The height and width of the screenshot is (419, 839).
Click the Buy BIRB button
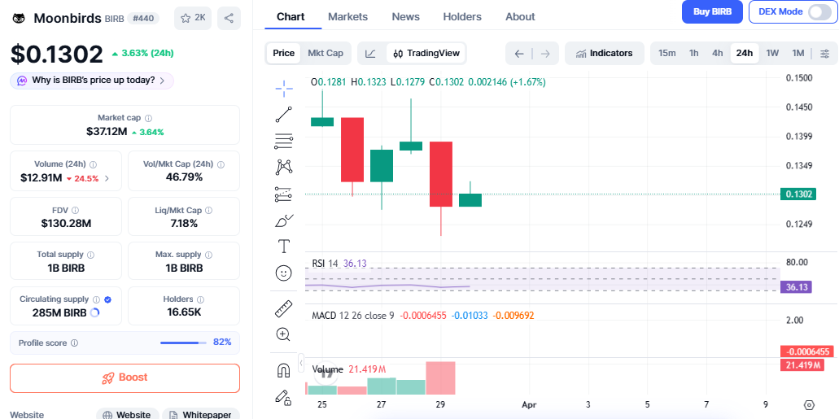click(712, 11)
